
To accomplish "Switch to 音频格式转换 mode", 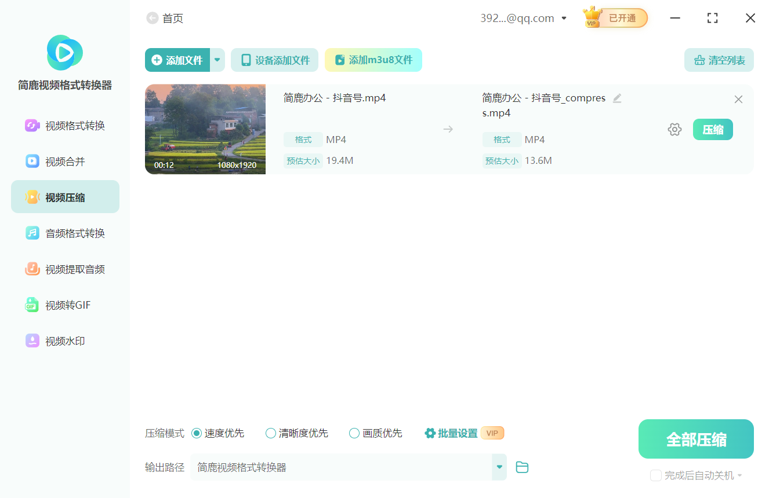I will (64, 233).
